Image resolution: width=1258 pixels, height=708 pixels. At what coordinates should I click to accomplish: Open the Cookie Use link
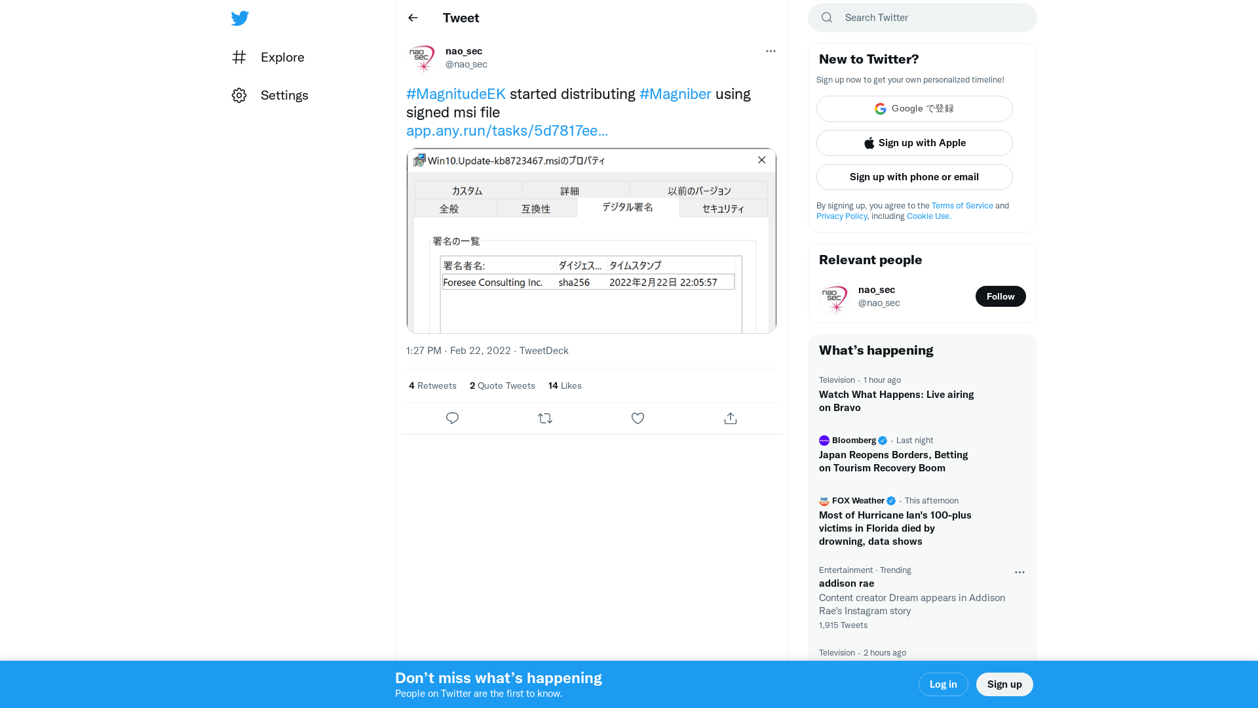tap(929, 216)
